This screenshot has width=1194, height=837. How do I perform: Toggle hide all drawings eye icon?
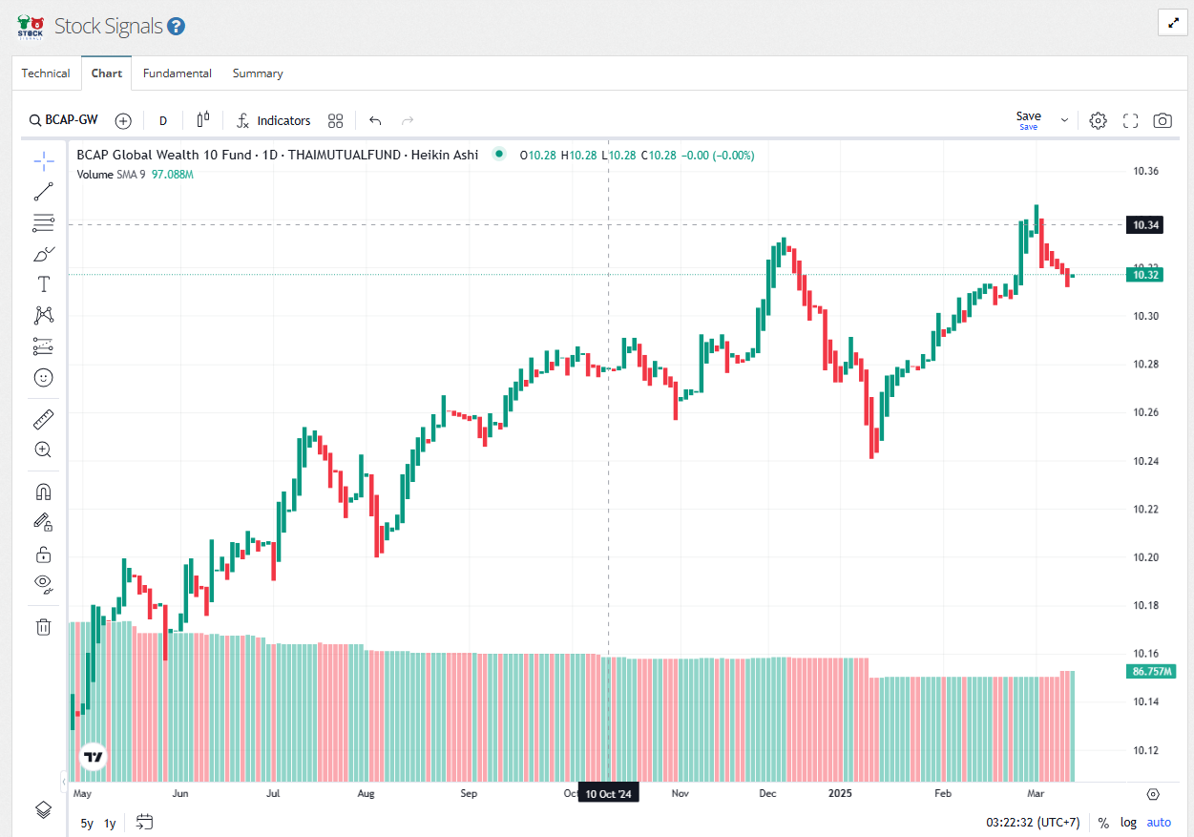[x=43, y=584]
